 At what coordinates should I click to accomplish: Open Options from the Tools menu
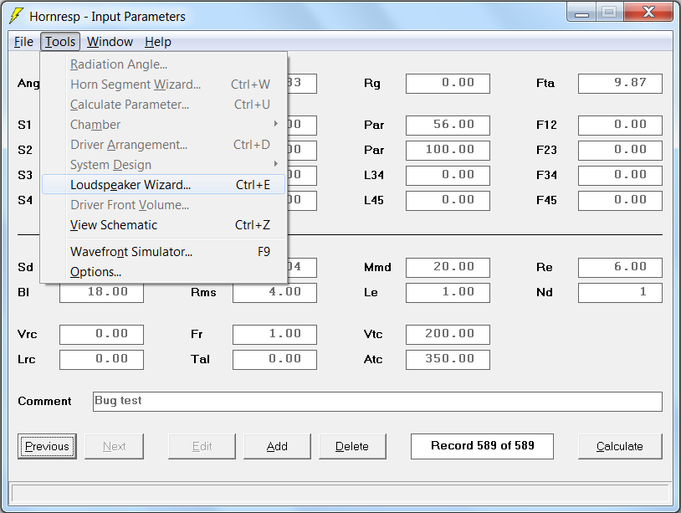click(163, 272)
